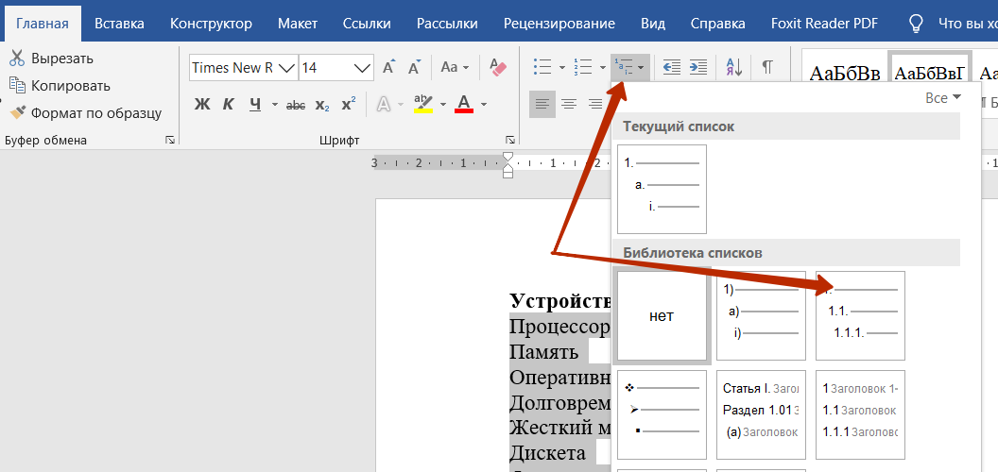Image resolution: width=998 pixels, height=472 pixels.
Task: Toggle strikethrough abc formatting
Action: [x=295, y=105]
